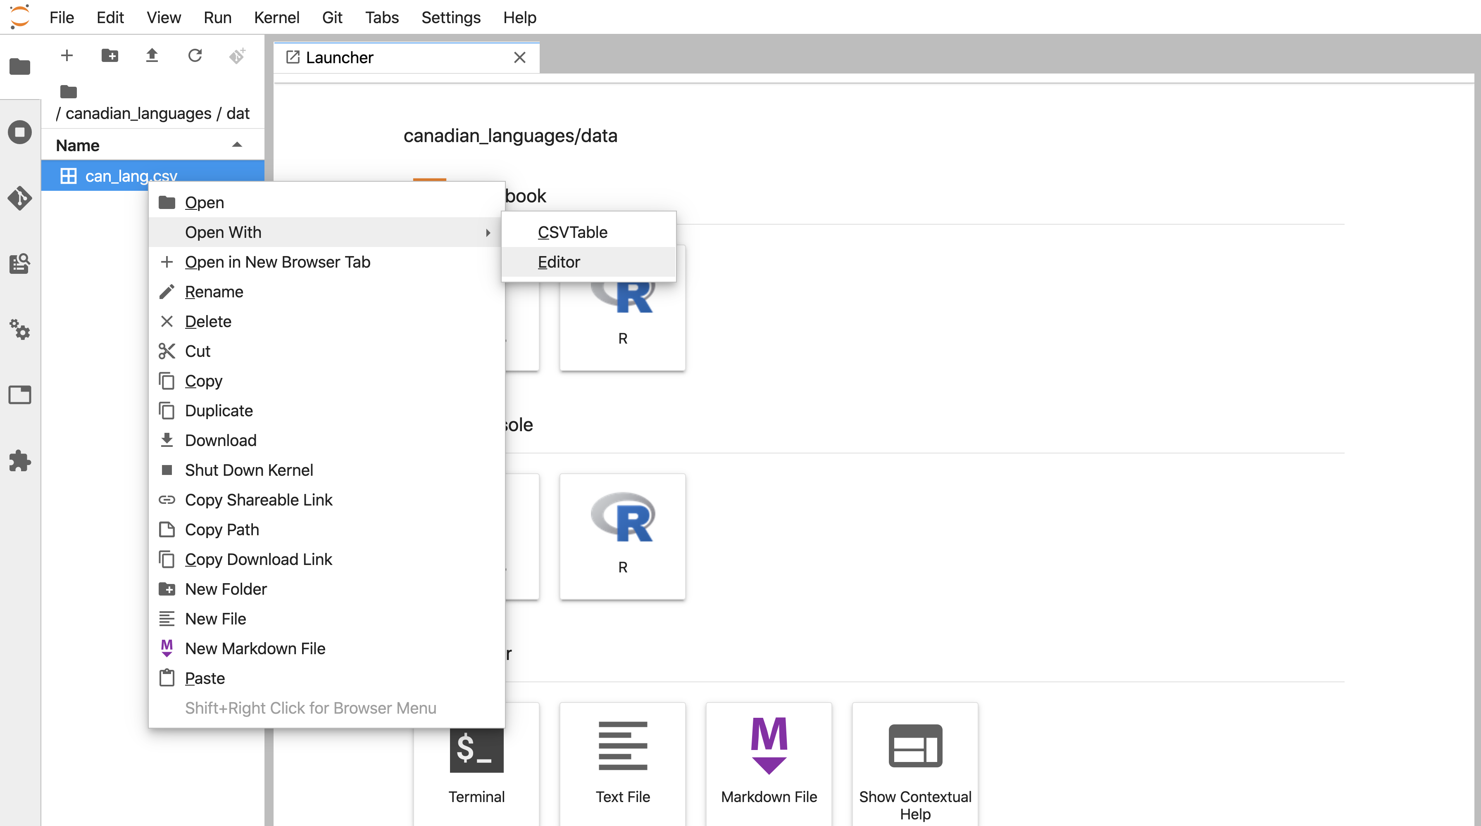Click the Download option for can_lang.csv
Image resolution: width=1481 pixels, height=826 pixels.
(x=220, y=439)
